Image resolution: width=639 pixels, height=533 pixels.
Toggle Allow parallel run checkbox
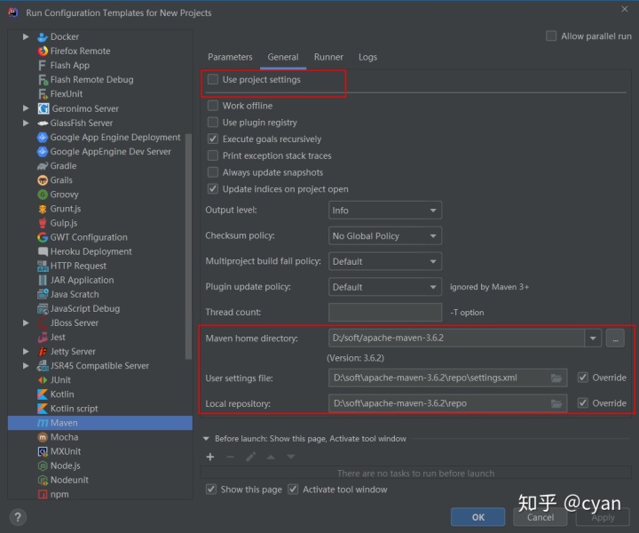[551, 36]
